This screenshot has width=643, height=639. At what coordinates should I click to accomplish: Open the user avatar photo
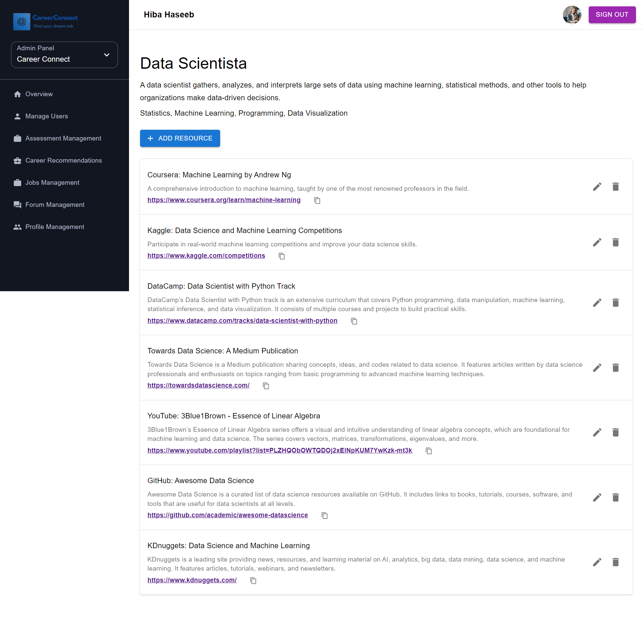tap(572, 15)
